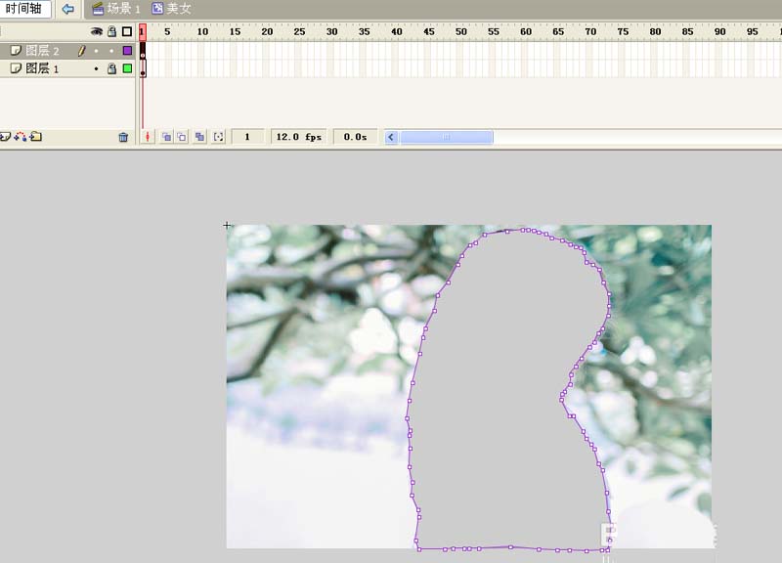Click the 12.0 fps frame rate field

point(299,137)
